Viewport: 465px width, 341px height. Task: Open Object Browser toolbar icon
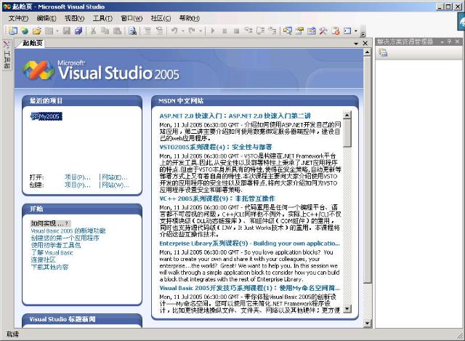pyautogui.click(x=312, y=31)
